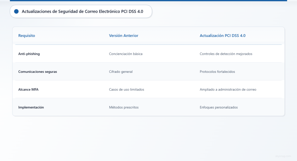Click the 'Concienciación básica' cell
This screenshot has height=161, width=297.
click(x=126, y=54)
